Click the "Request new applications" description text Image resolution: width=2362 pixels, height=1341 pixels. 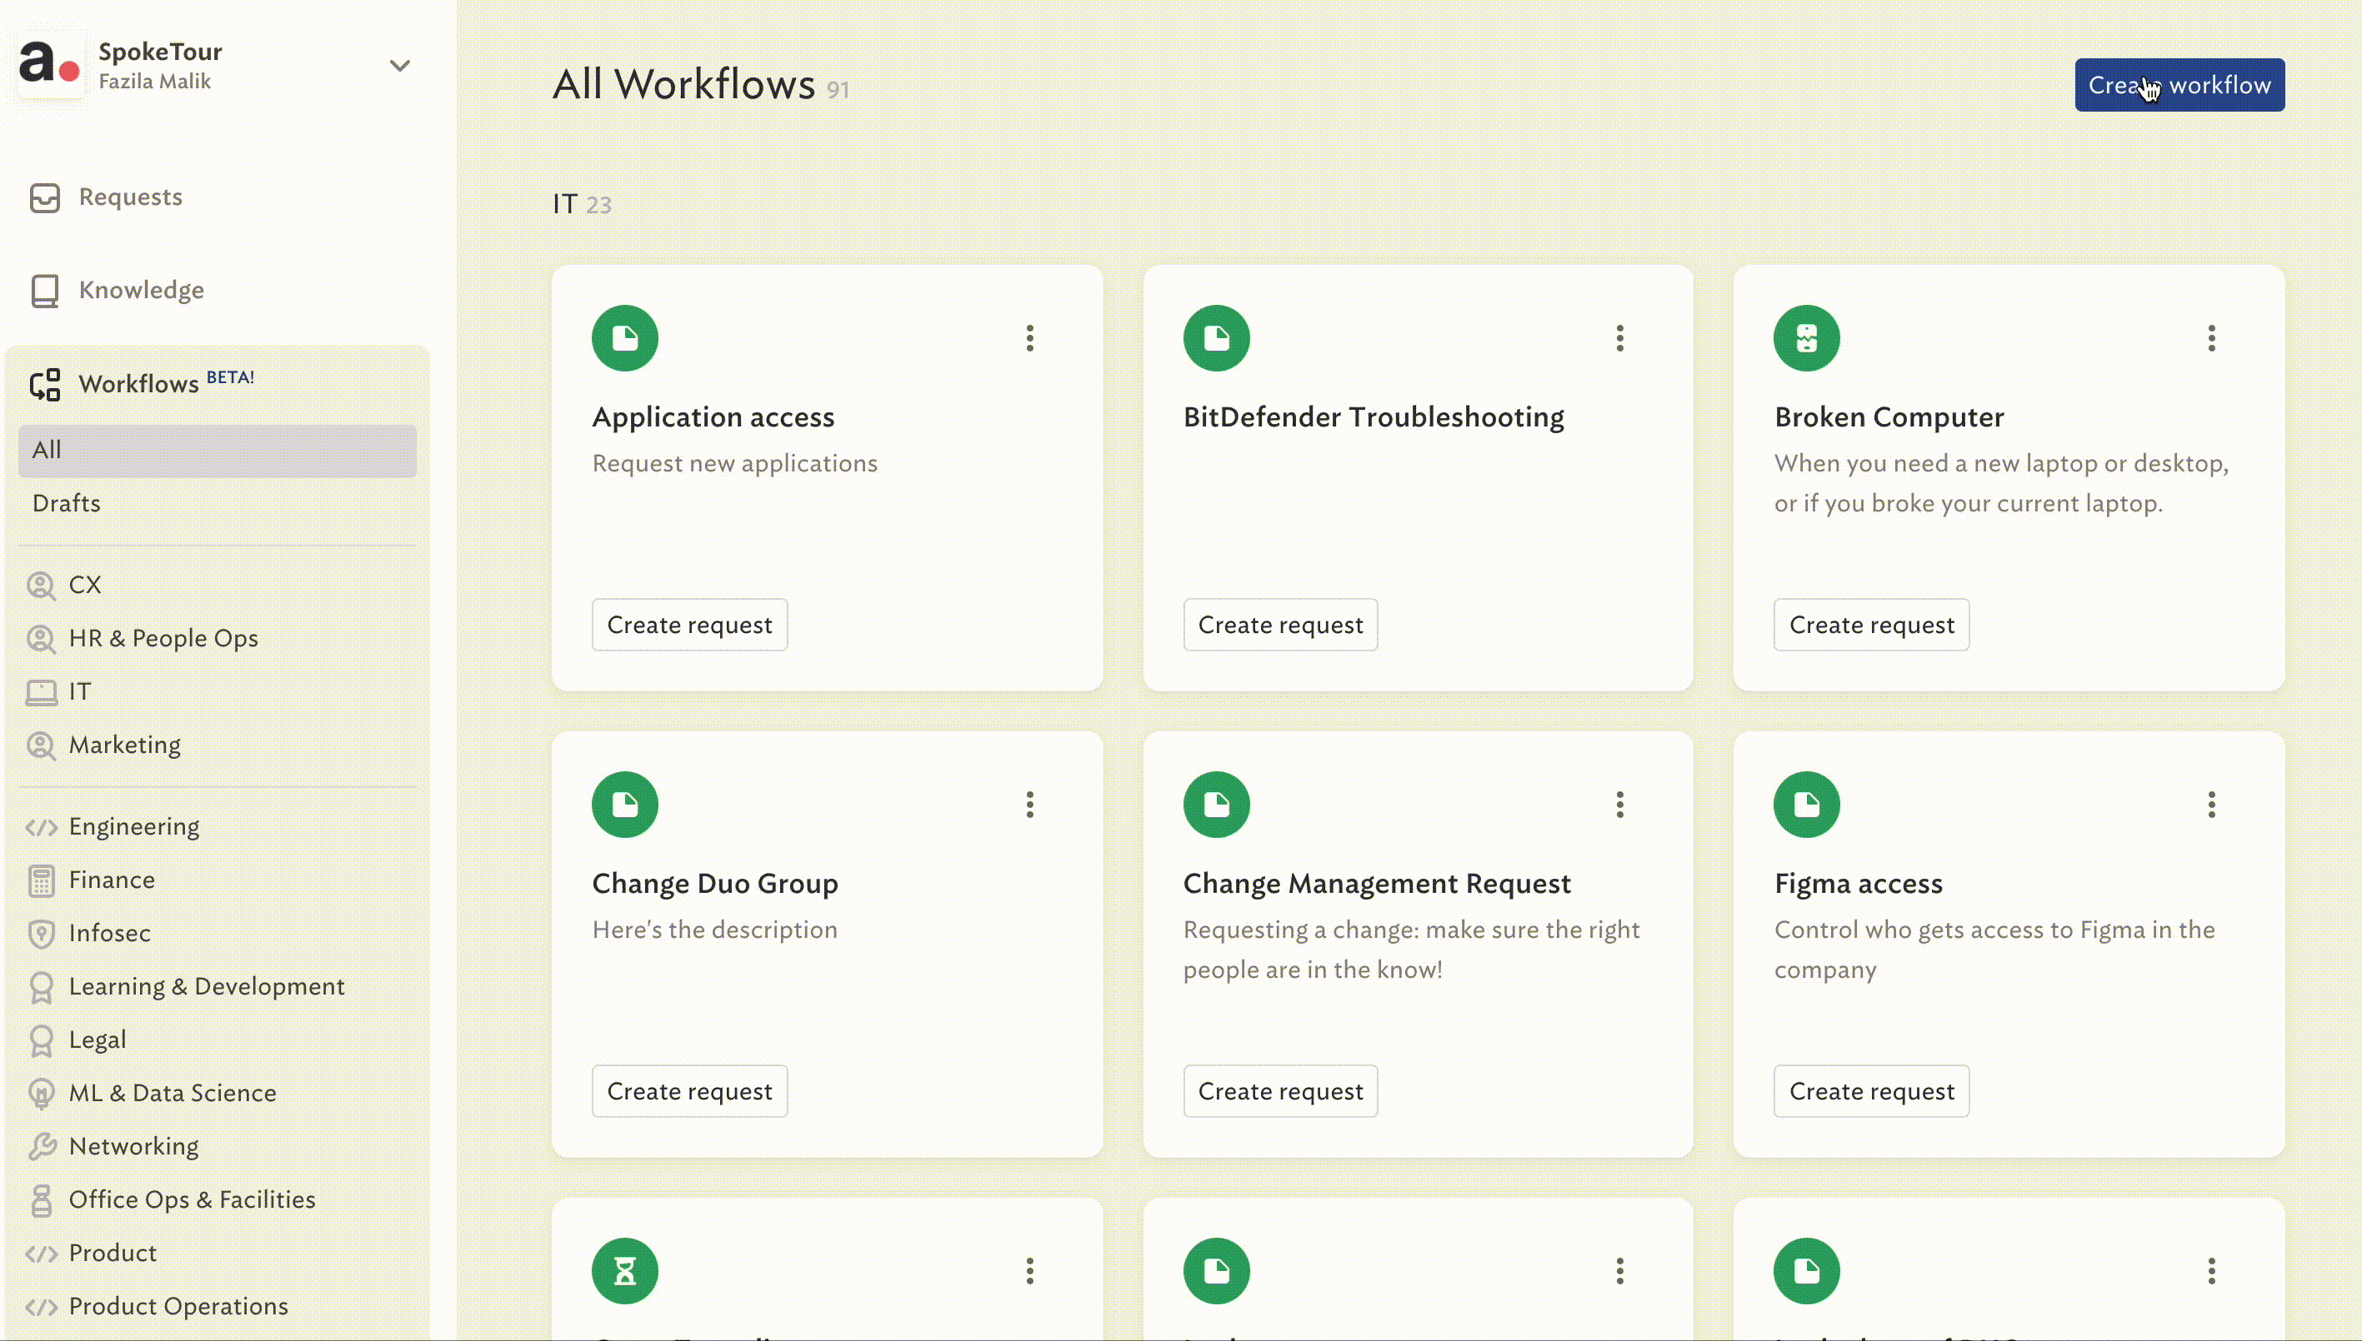[x=734, y=463]
